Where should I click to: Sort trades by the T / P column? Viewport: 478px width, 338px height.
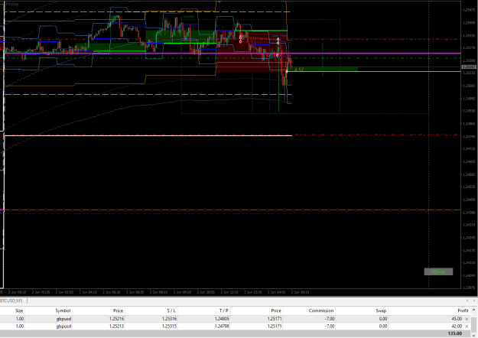tap(224, 310)
